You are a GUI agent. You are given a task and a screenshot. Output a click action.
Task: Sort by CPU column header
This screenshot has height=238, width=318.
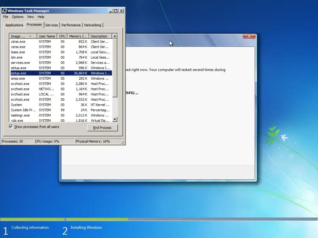tap(62, 36)
